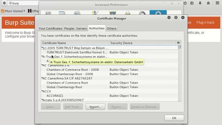Viewport: 222px width, 125px height.
Task: Switch to Your Certificates tab
Action: (x=51, y=28)
